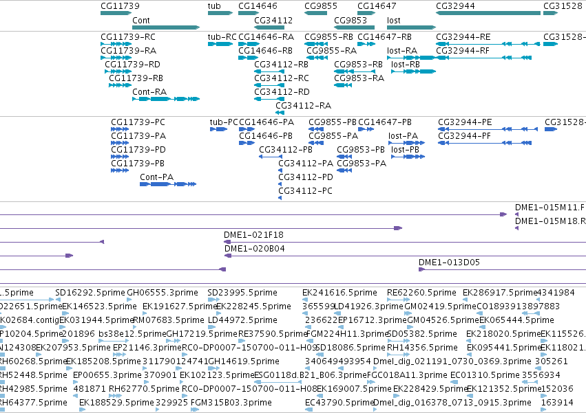The height and width of the screenshot is (413, 586).
Task: Select protein CG14646-PA
Action: coord(249,129)
